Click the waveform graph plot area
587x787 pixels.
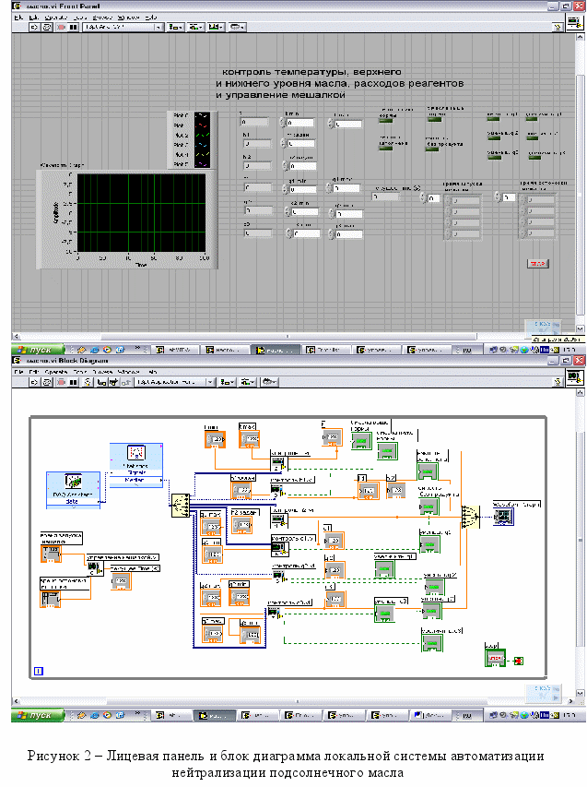point(141,213)
